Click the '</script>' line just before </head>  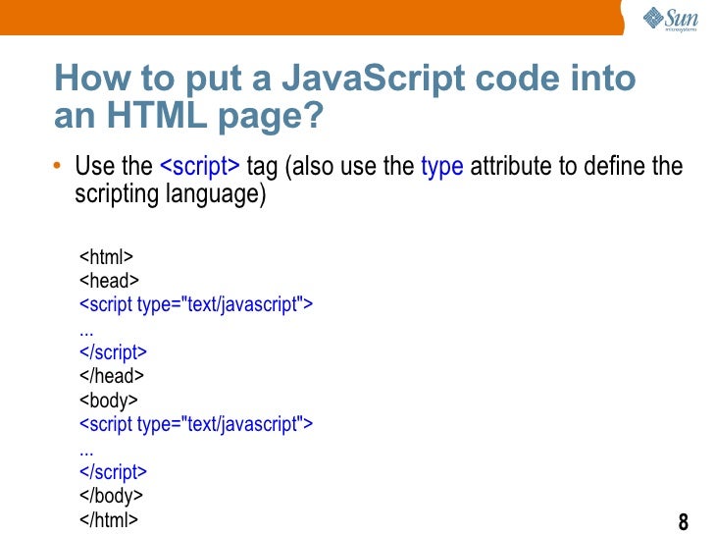(113, 352)
